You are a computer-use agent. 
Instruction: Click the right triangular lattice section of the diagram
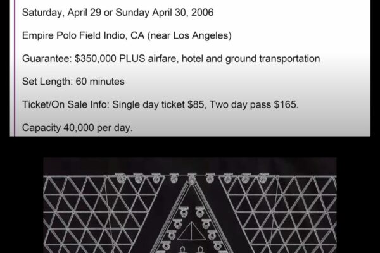point(279,214)
